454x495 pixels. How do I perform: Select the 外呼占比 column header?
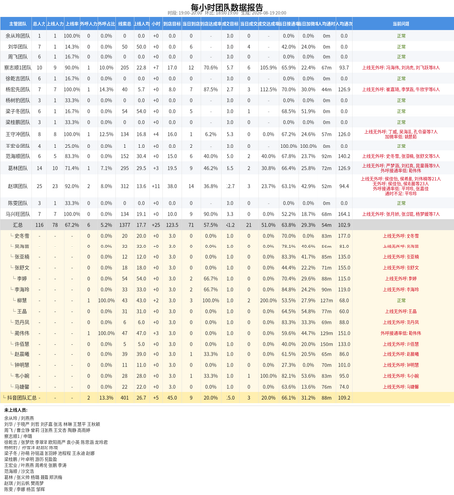click(106, 24)
